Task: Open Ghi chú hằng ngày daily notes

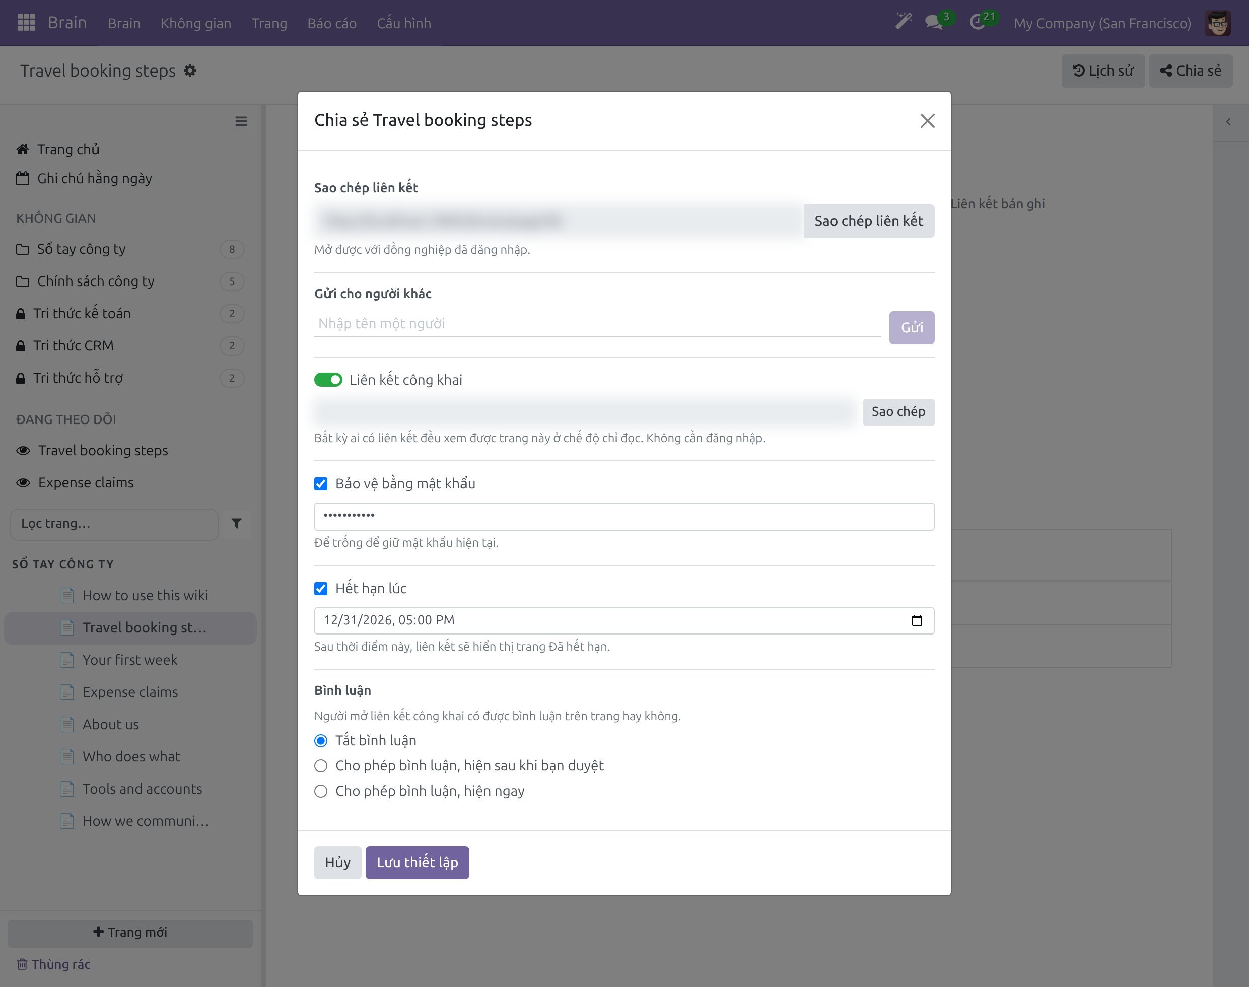Action: click(85, 179)
